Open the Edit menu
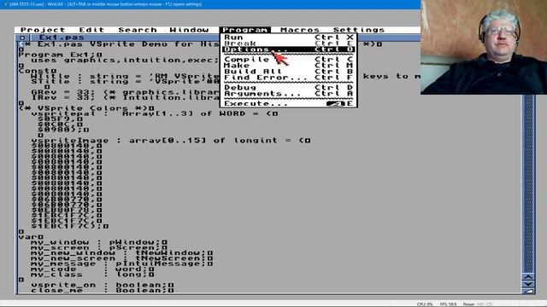547x307 pixels. (91, 30)
